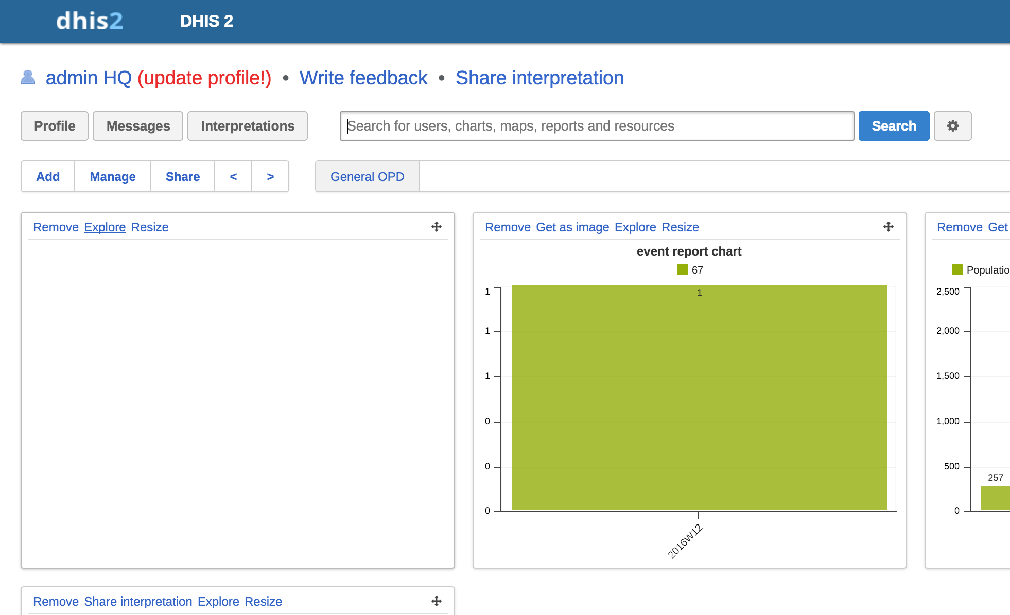Toggle the 67 legend series marker
The width and height of the screenshot is (1010, 615).
[x=683, y=270]
